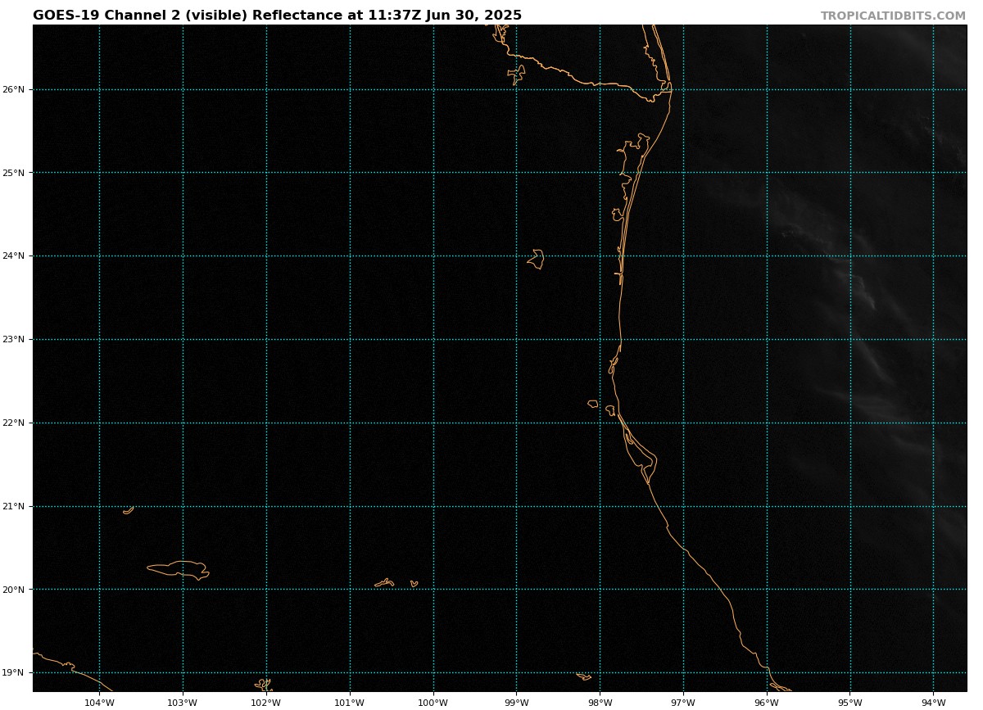Click the 94°W longitude label

(934, 703)
